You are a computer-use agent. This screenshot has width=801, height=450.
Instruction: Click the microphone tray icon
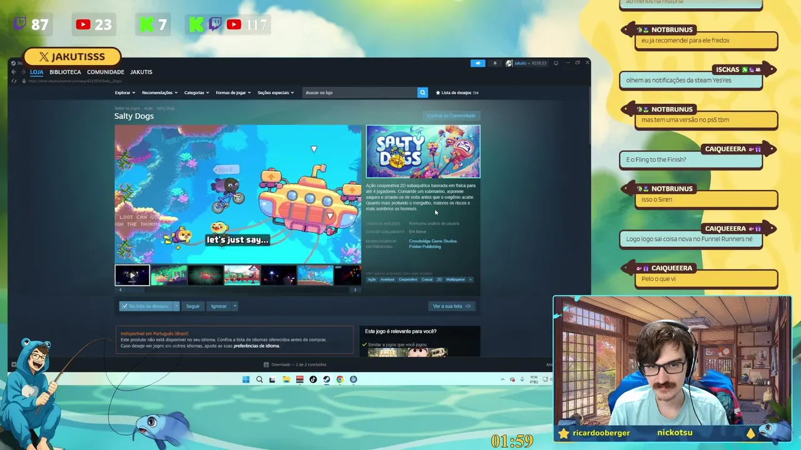(522, 379)
